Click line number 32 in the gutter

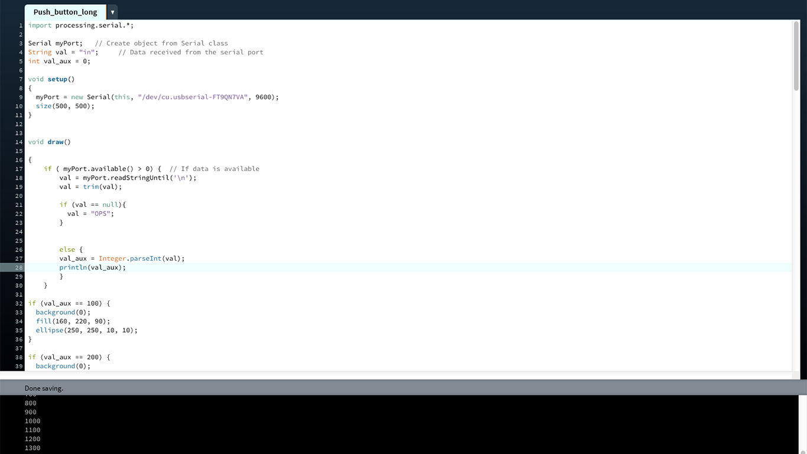pos(19,303)
